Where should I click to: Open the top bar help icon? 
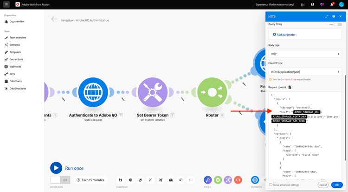coord(312,5)
